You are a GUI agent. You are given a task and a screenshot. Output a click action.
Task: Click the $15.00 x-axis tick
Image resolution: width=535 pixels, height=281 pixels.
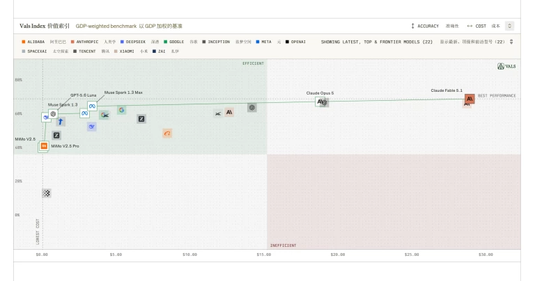pos(264,255)
